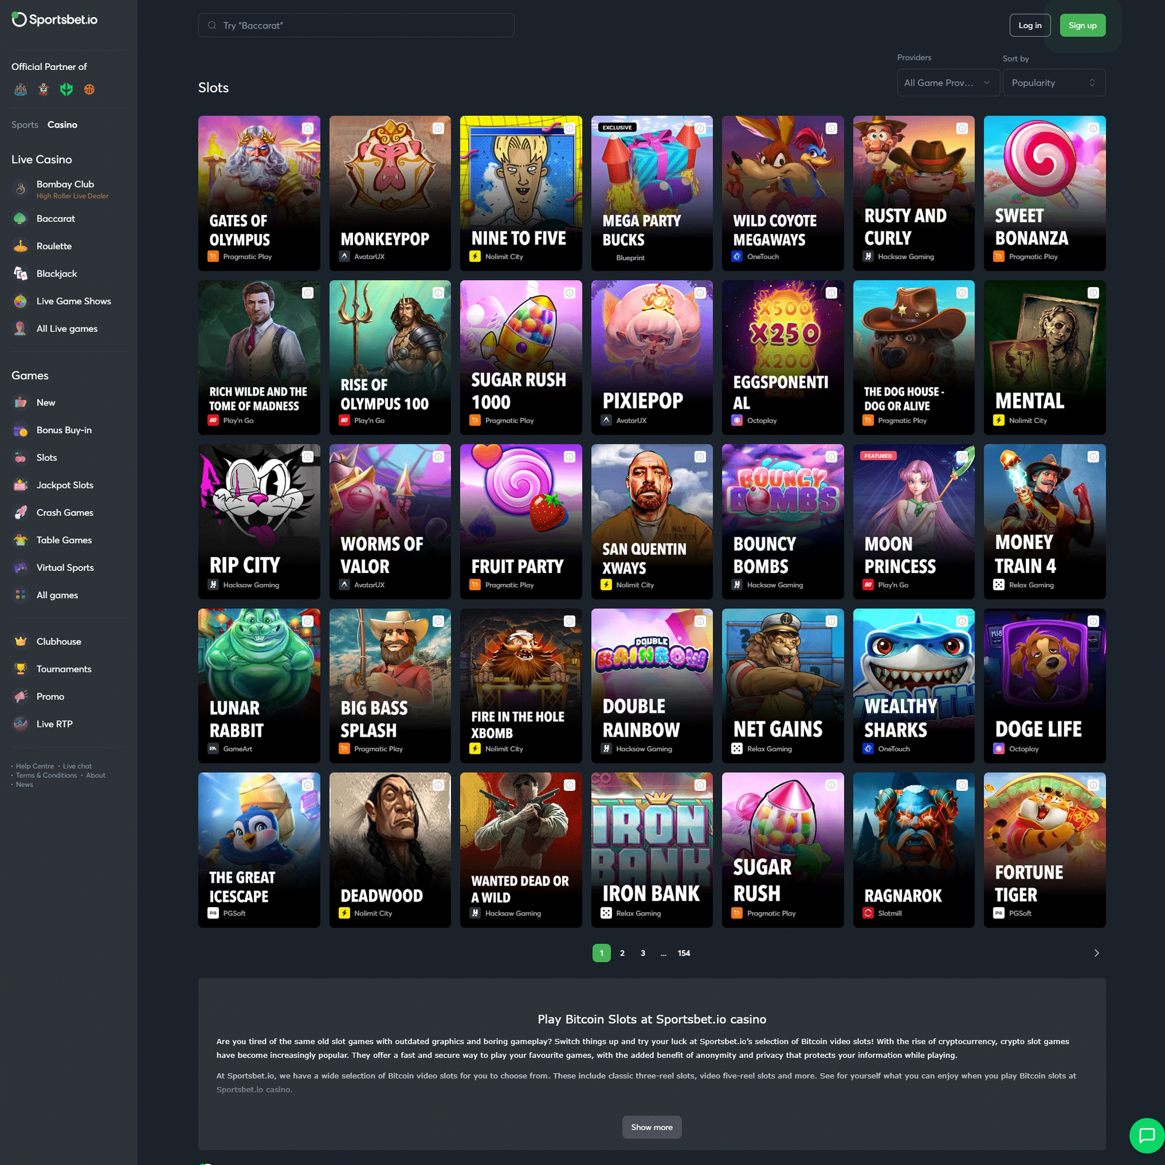Open Promo megaphone icon

pyautogui.click(x=21, y=696)
